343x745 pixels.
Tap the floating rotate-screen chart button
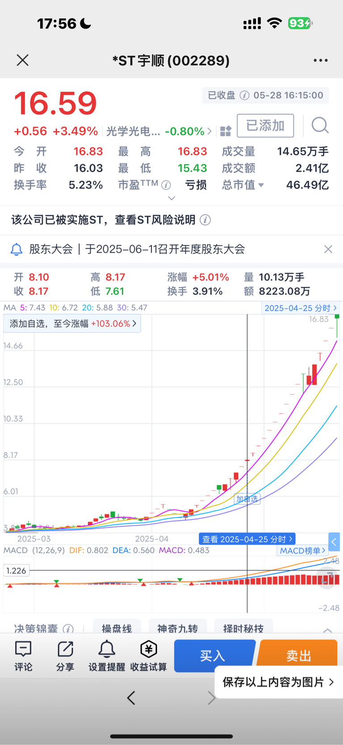point(328,578)
